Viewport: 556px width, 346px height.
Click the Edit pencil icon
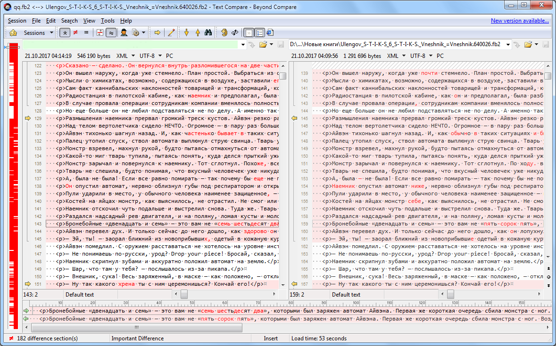[x=171, y=33]
